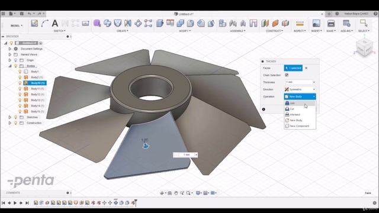Screen dimensions: 379x213
Task: Toggle visibility bulb of the Bodies folder
Action: point(16,66)
